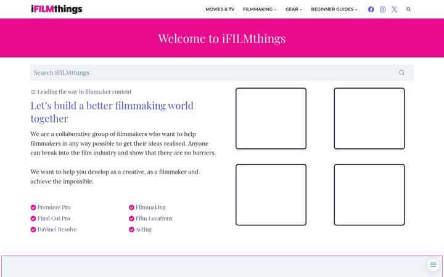Click the iFILMthings logo

coord(57,9)
